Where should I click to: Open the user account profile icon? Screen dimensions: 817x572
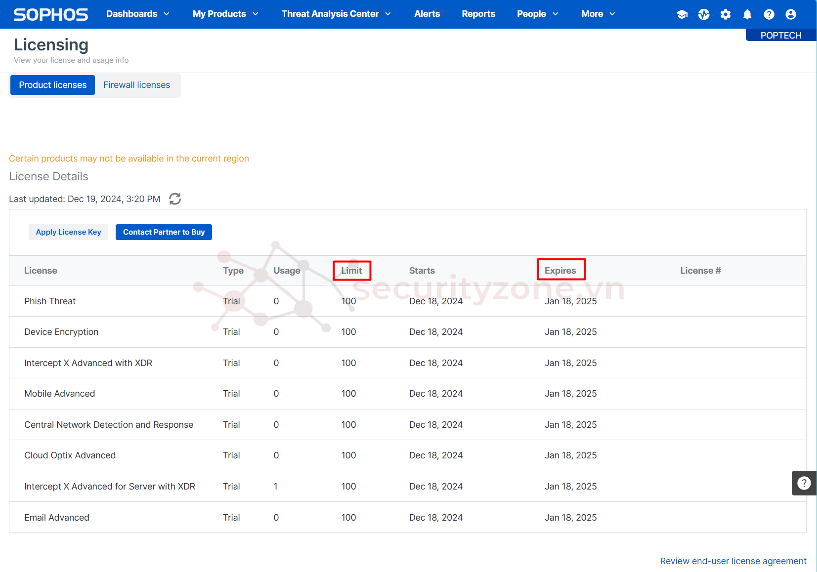click(791, 14)
